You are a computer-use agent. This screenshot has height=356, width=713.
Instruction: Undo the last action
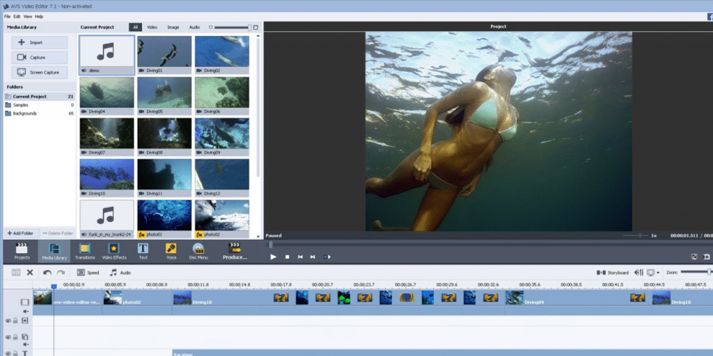pyautogui.click(x=47, y=273)
